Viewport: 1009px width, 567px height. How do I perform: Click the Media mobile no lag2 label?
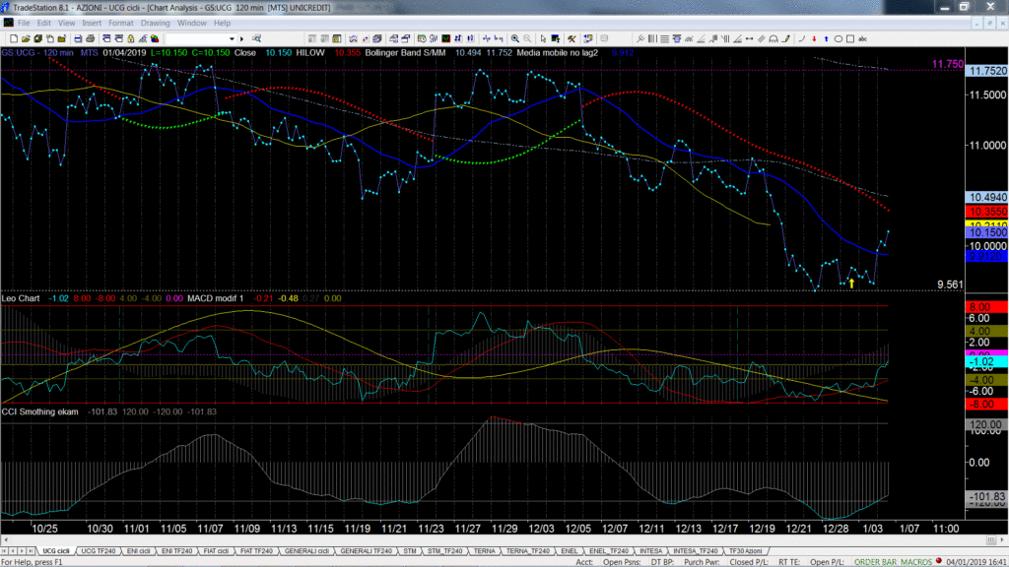[558, 53]
